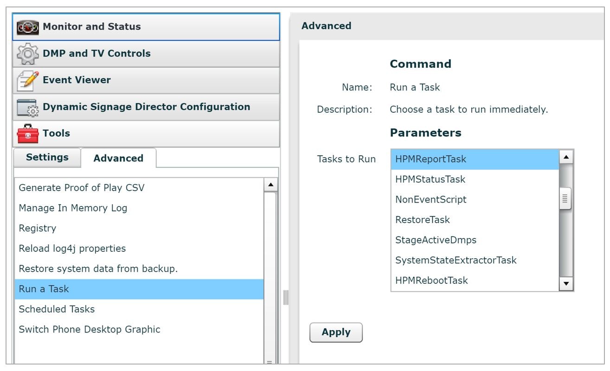Open the Monitor and Status section
Image resolution: width=610 pixels, height=371 pixels.
(146, 27)
